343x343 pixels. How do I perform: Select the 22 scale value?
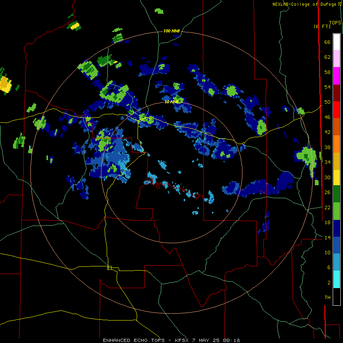click(x=327, y=207)
